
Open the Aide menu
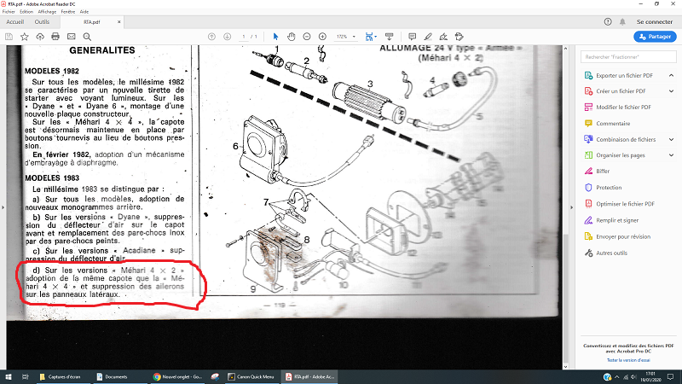(84, 12)
